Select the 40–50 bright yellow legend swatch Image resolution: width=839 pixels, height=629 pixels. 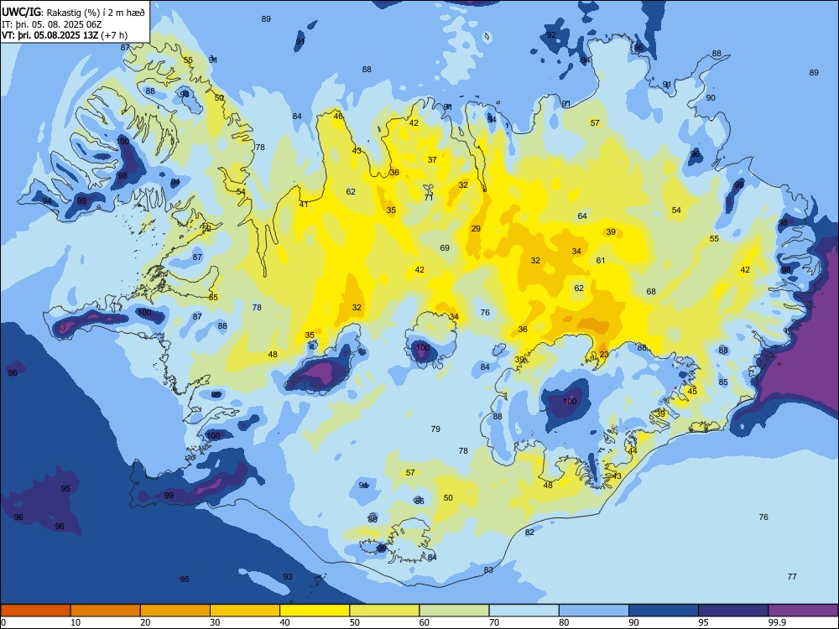pos(315,611)
